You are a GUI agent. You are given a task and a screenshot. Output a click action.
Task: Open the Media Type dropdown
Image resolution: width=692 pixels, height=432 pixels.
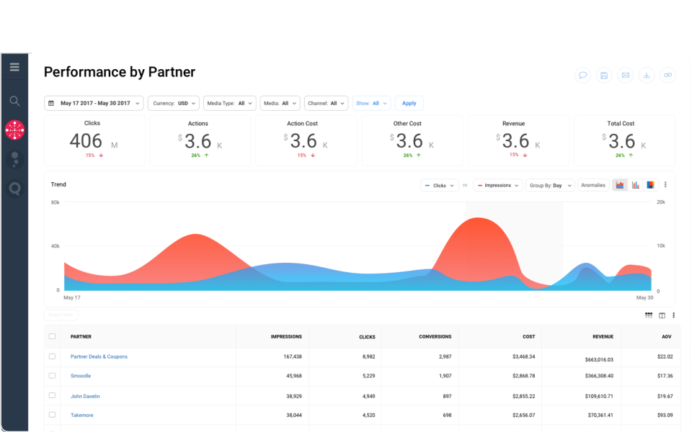[229, 103]
